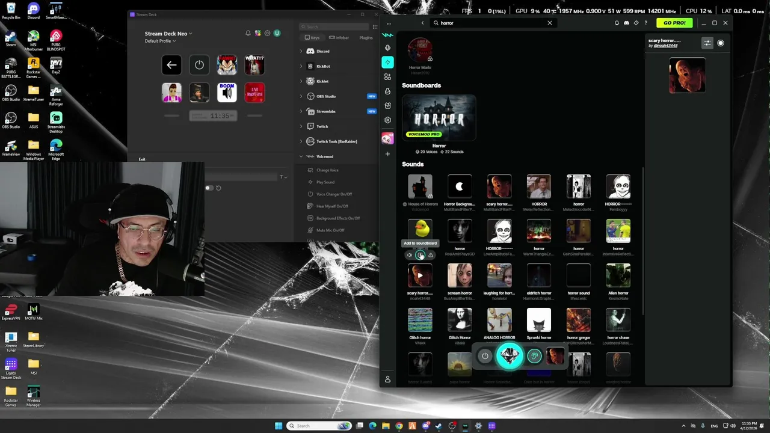Viewport: 770px width, 433px height.
Task: Reset with the circular arrow in Stream Deck
Action: (218, 188)
